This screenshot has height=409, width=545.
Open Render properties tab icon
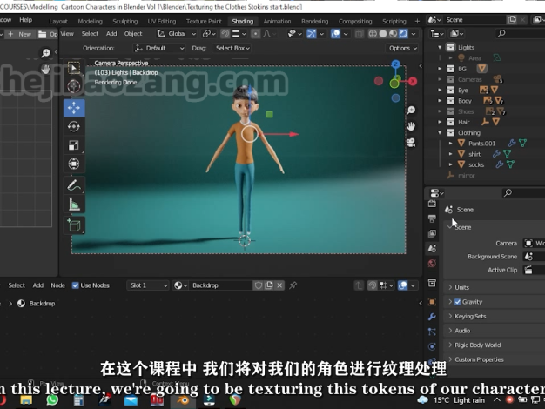pyautogui.click(x=432, y=204)
